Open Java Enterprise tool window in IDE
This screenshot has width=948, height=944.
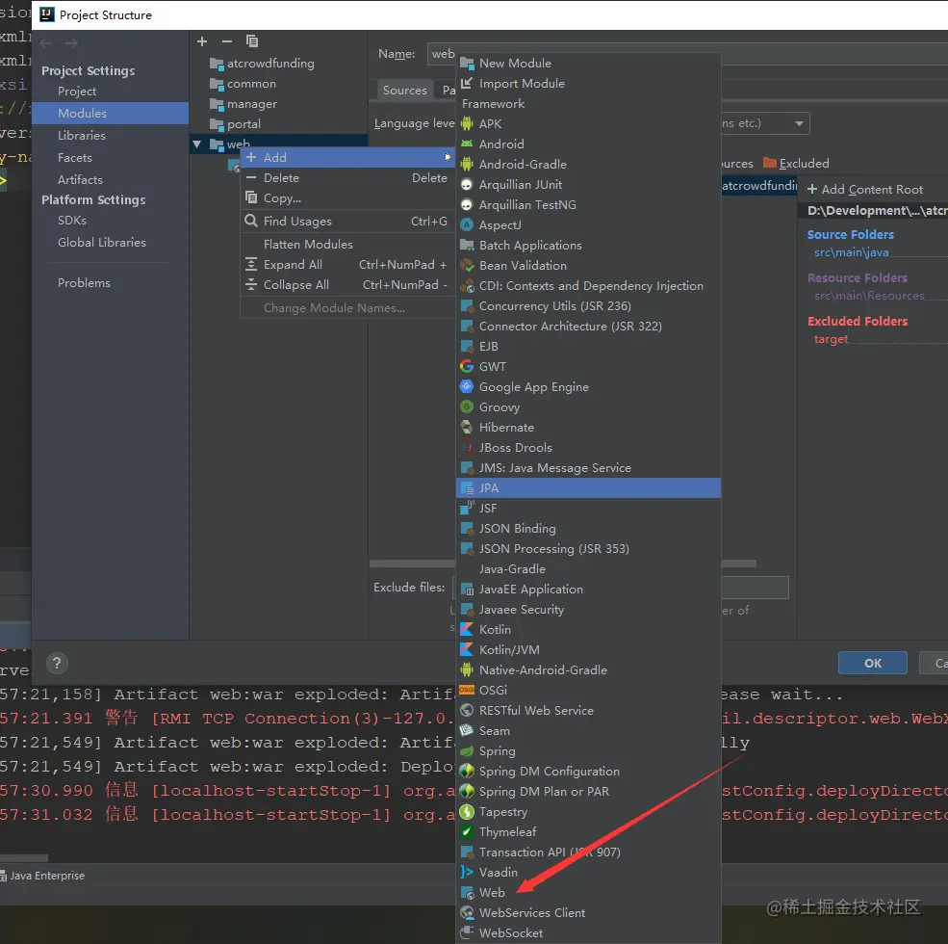pyautogui.click(x=42, y=876)
